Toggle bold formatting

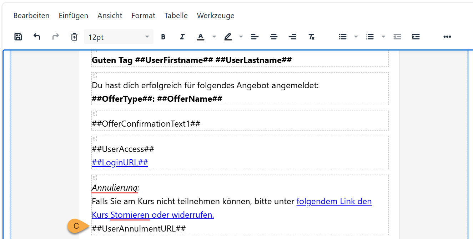click(163, 37)
